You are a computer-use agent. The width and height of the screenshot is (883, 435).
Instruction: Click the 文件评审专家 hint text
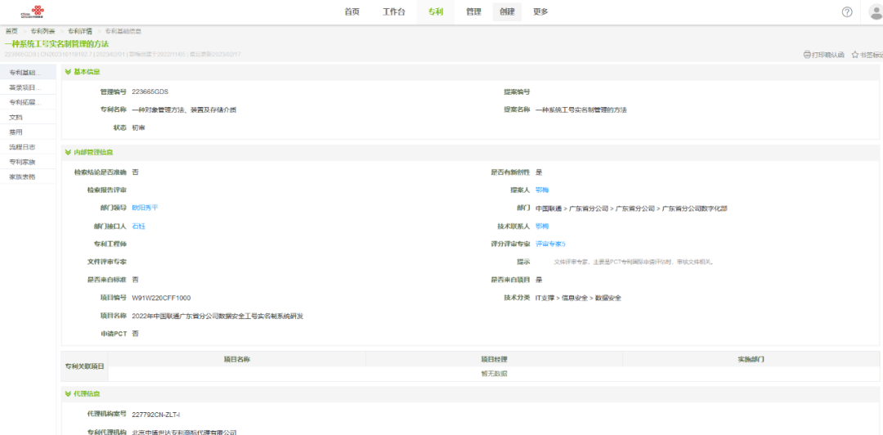634,262
